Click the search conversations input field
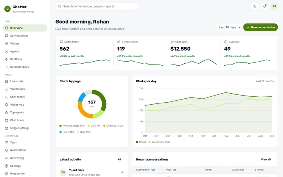The height and width of the screenshot is (177, 283). (97, 6)
